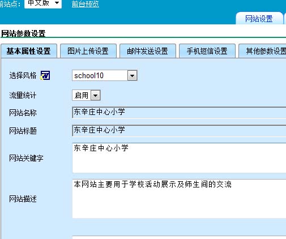This screenshot has height=239, width=286.
Task: Click the 网站标题 label
Action: click(x=23, y=131)
